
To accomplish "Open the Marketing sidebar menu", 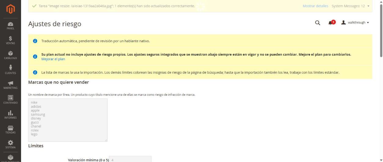I will point(10,85).
